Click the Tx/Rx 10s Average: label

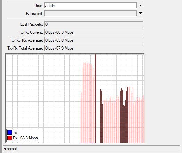coord(26,40)
